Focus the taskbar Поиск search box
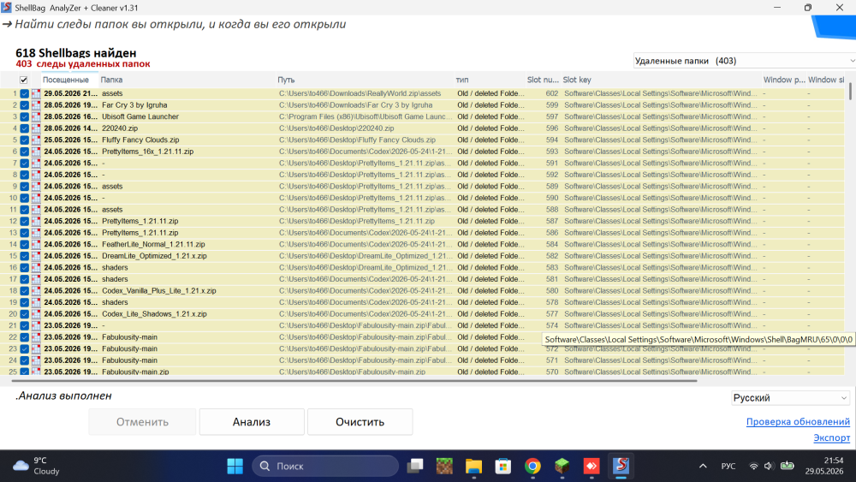Viewport: 856px width, 482px height. click(x=325, y=467)
